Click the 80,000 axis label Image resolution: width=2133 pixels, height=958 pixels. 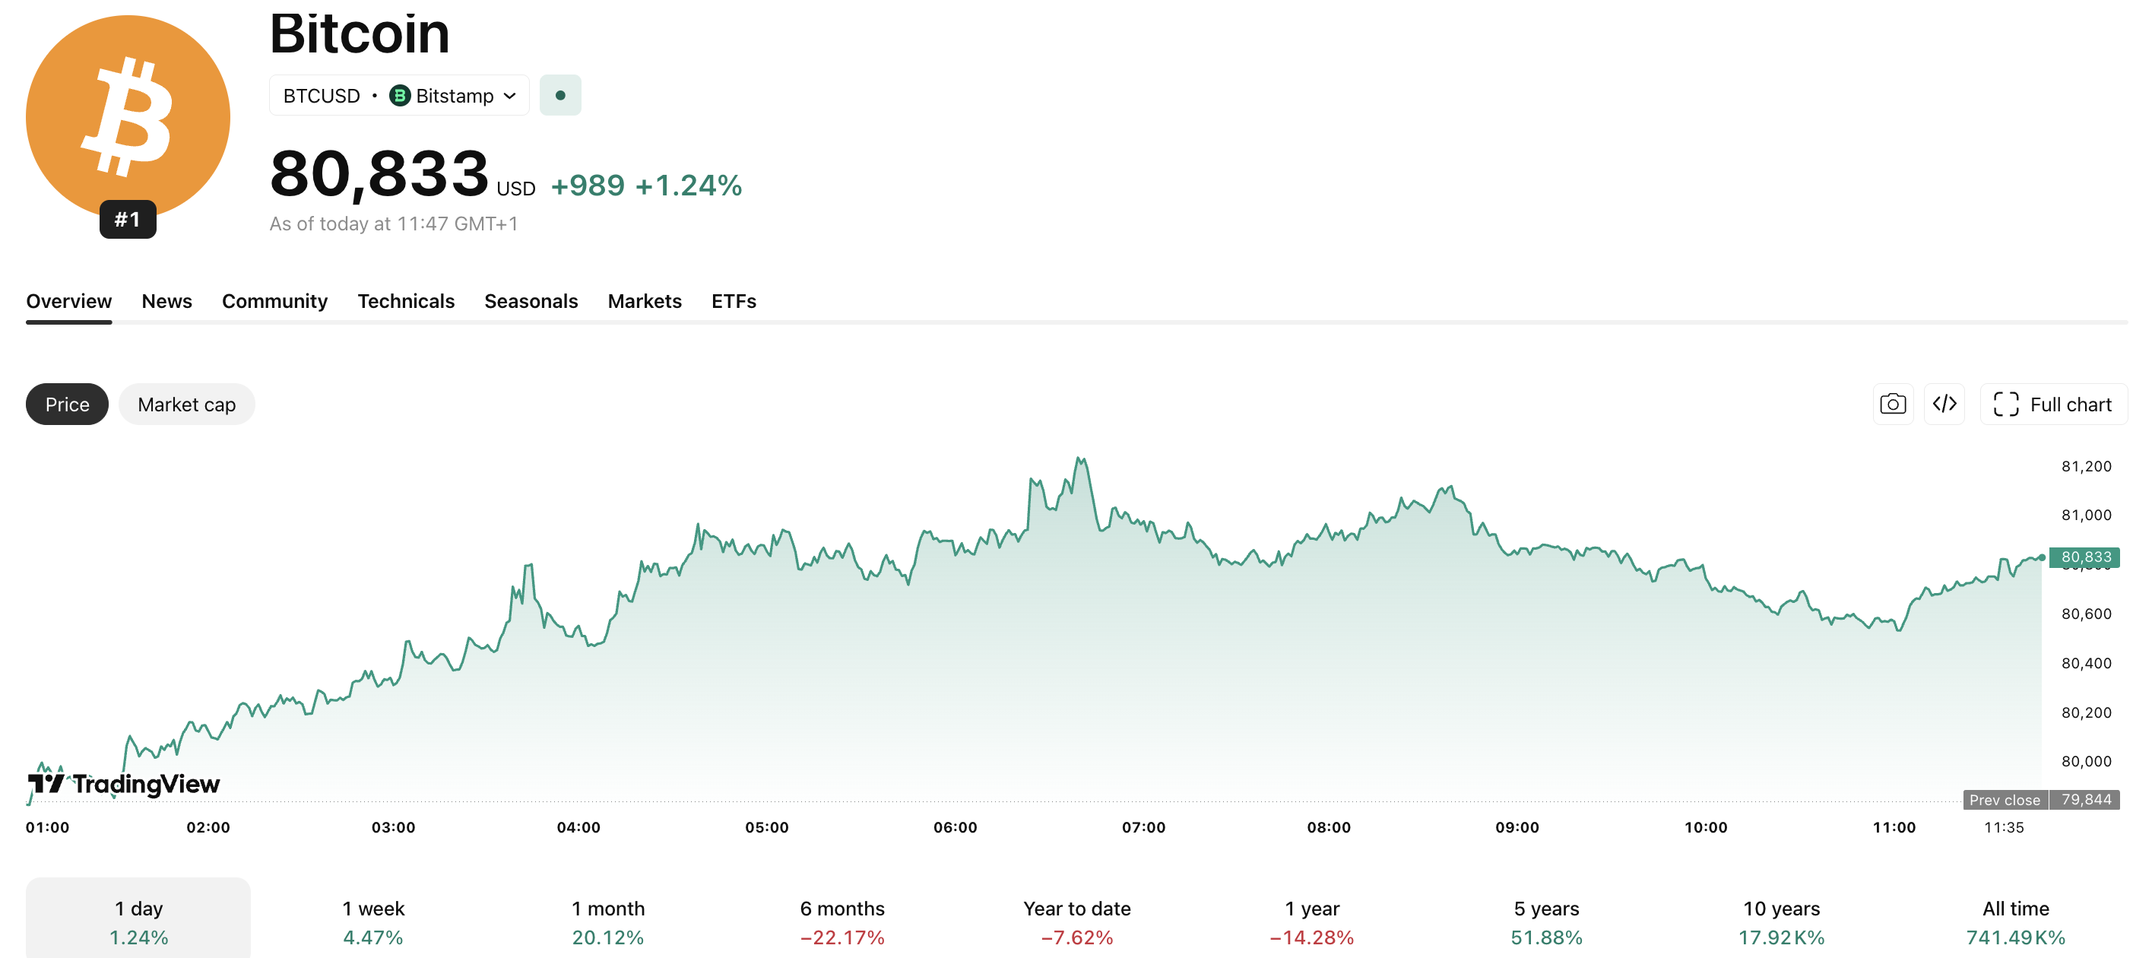(2086, 761)
